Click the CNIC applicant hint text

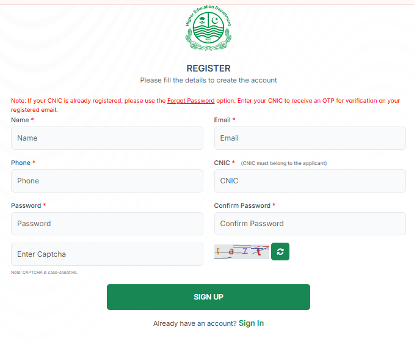pos(283,163)
